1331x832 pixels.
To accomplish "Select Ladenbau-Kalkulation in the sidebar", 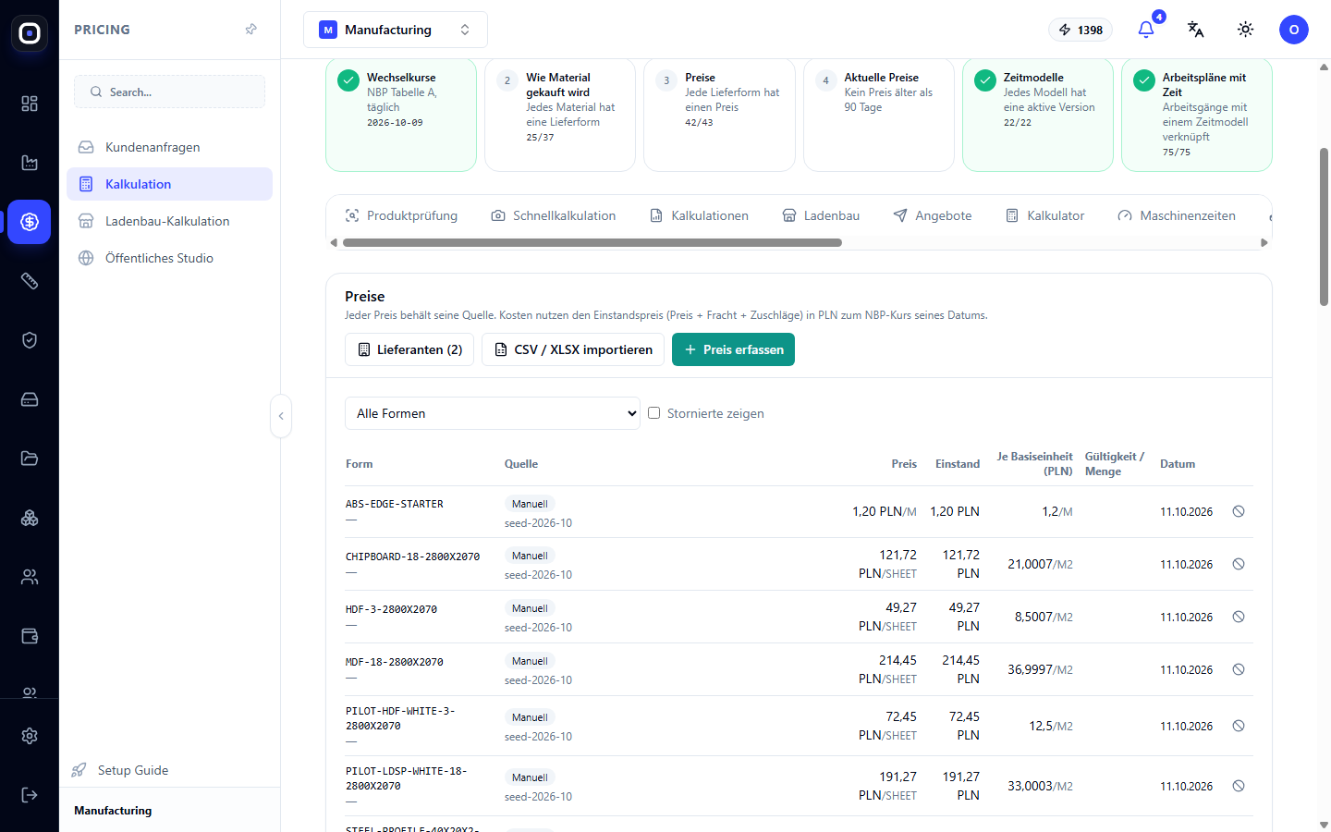I will coord(169,221).
